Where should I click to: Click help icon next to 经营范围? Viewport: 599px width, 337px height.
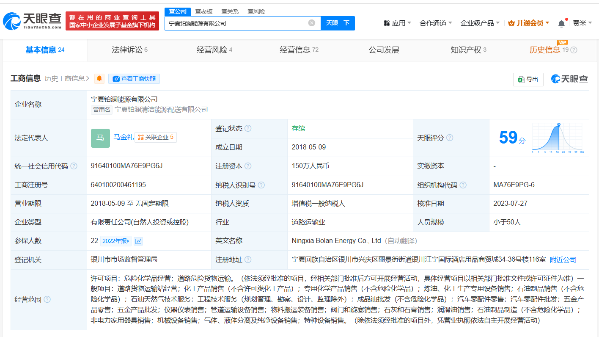pos(47,299)
